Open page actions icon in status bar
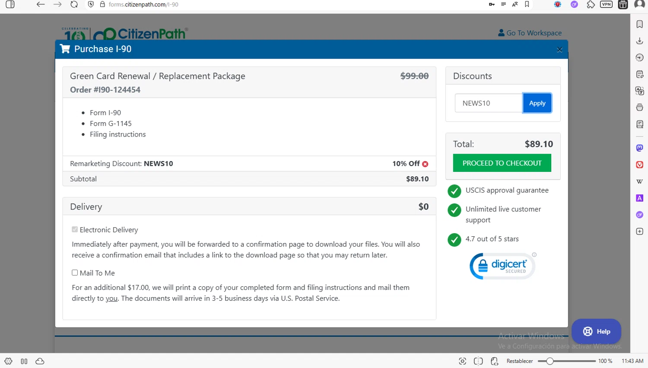This screenshot has height=368, width=648. click(x=495, y=361)
